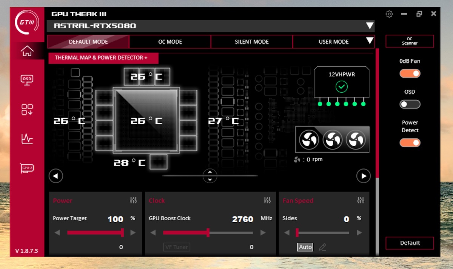Open the User Mode profile dropdown arrow
Image resolution: width=453 pixels, height=269 pixels.
tap(370, 41)
